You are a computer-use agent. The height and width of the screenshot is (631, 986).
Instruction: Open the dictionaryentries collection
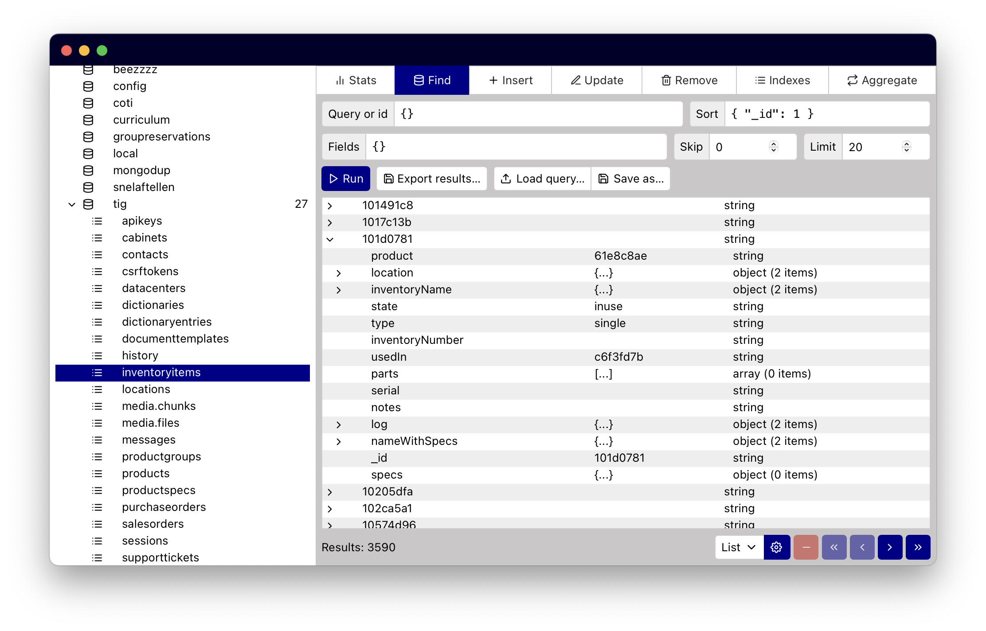tap(167, 322)
